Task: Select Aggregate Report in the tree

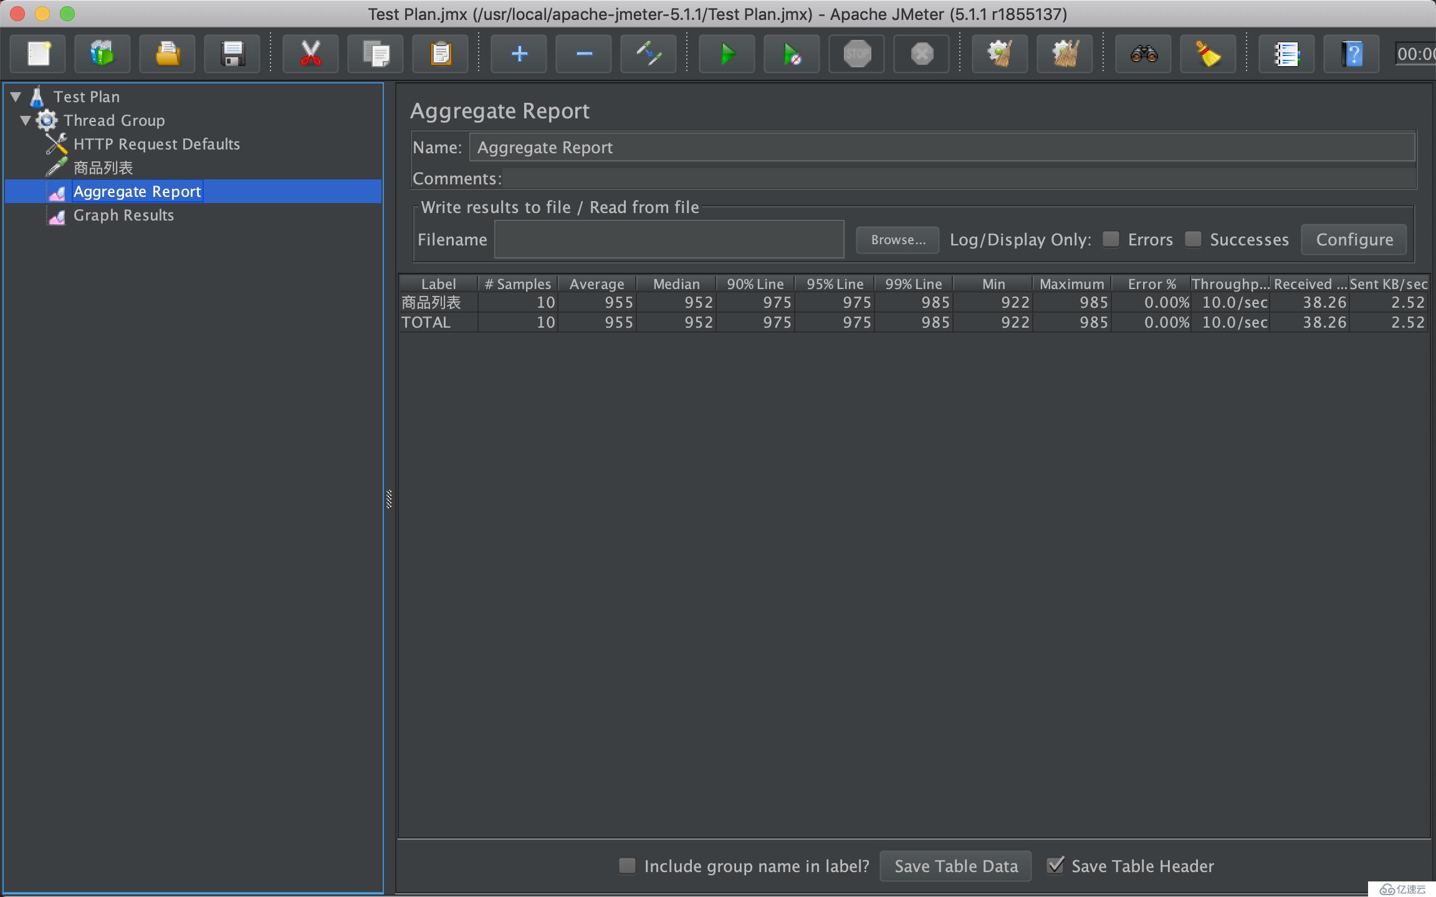Action: click(x=137, y=191)
